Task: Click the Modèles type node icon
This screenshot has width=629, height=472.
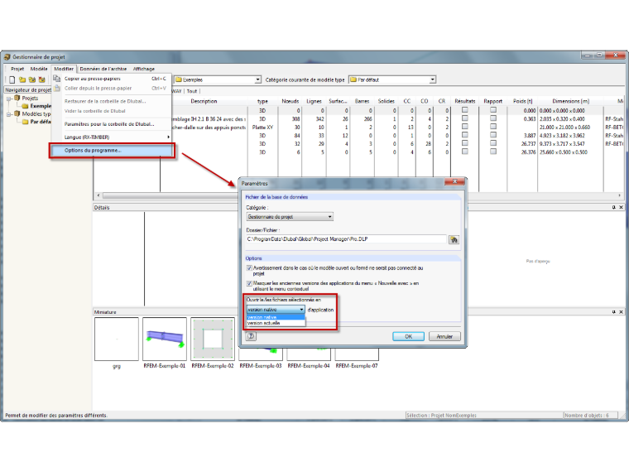Action: pyautogui.click(x=17, y=114)
